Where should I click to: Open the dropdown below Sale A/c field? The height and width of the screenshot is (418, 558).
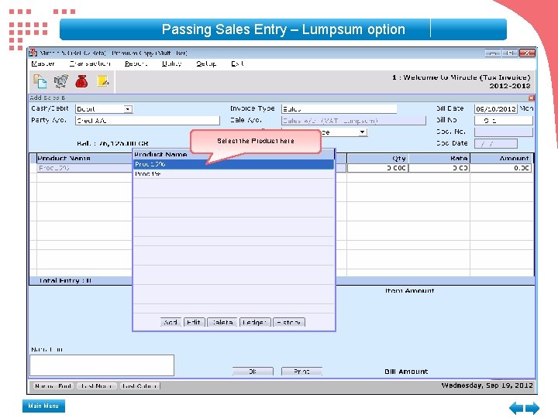click(x=362, y=132)
